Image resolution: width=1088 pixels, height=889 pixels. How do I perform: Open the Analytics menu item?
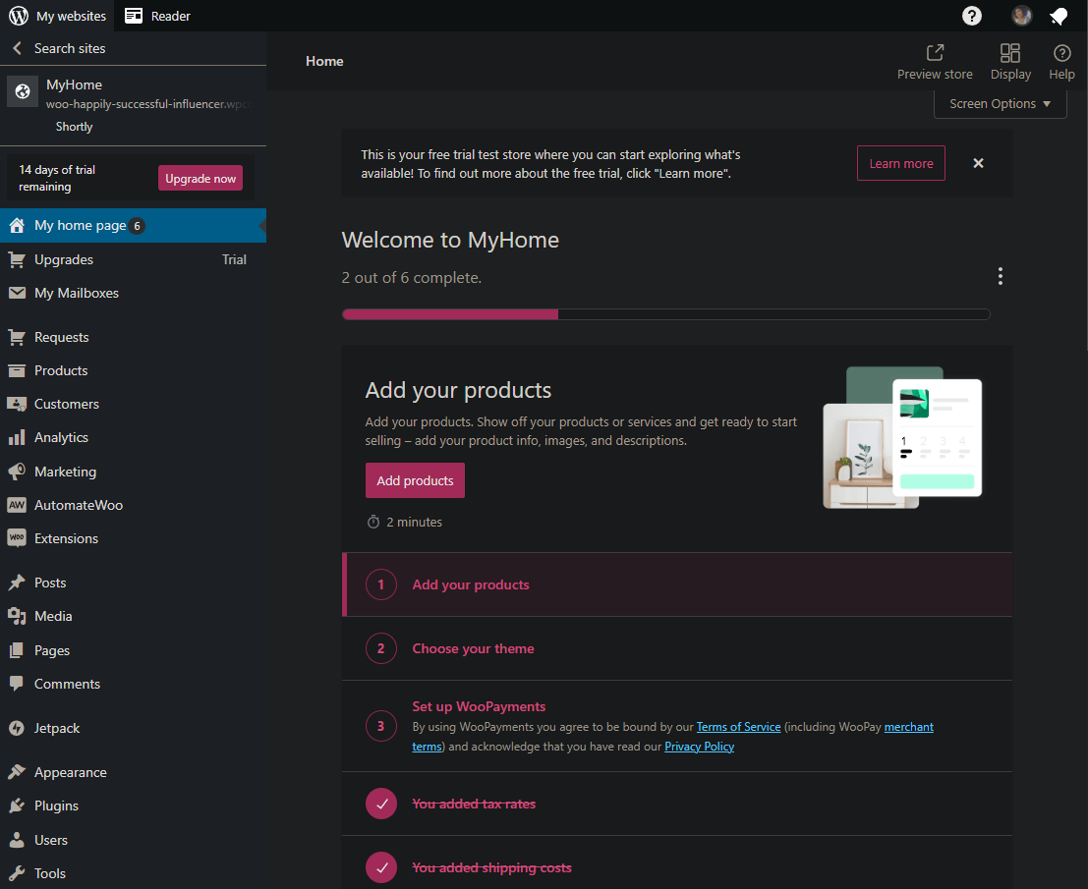[134, 437]
